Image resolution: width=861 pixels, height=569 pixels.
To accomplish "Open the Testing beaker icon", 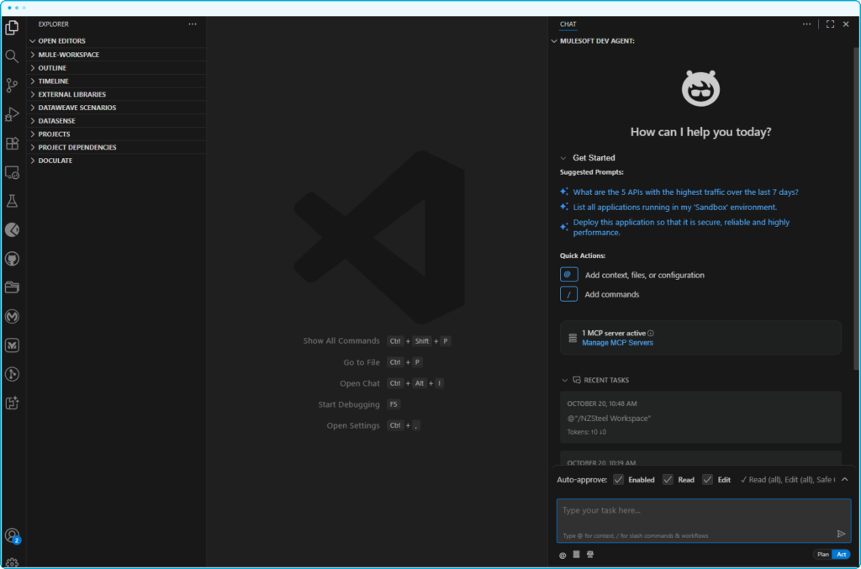I will [12, 201].
